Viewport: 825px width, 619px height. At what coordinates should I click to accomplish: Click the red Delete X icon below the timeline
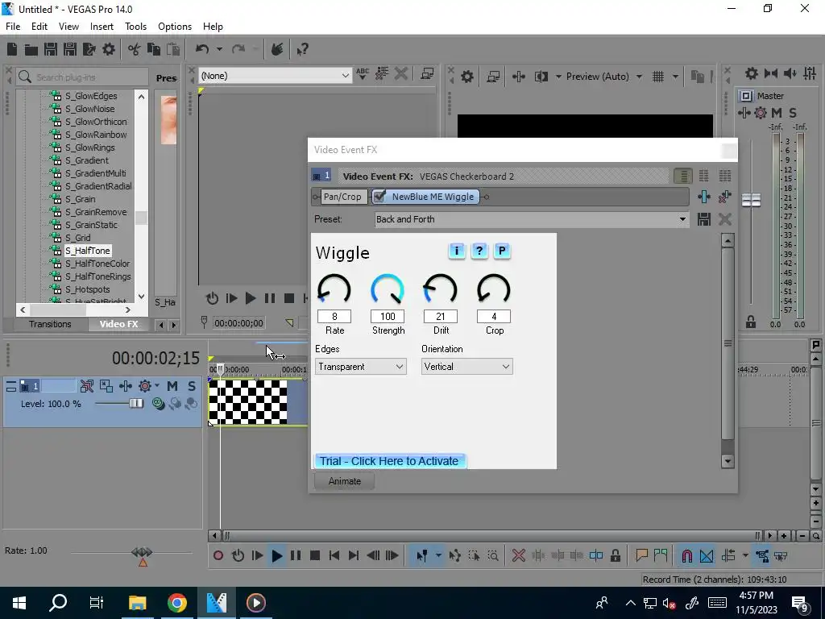point(519,555)
